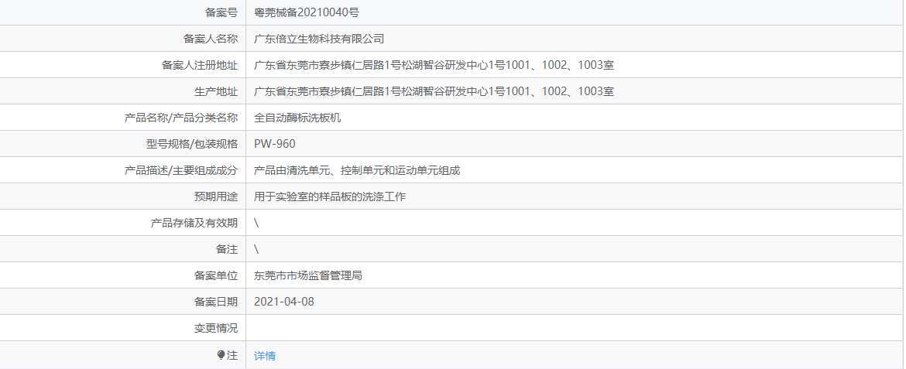Click the 备案号 label
The width and height of the screenshot is (906, 369).
click(x=221, y=12)
